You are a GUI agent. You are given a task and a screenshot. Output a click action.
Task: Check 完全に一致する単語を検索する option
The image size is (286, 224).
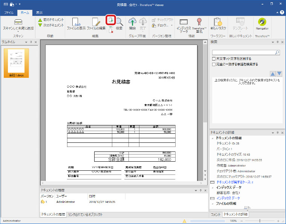tap(214, 64)
